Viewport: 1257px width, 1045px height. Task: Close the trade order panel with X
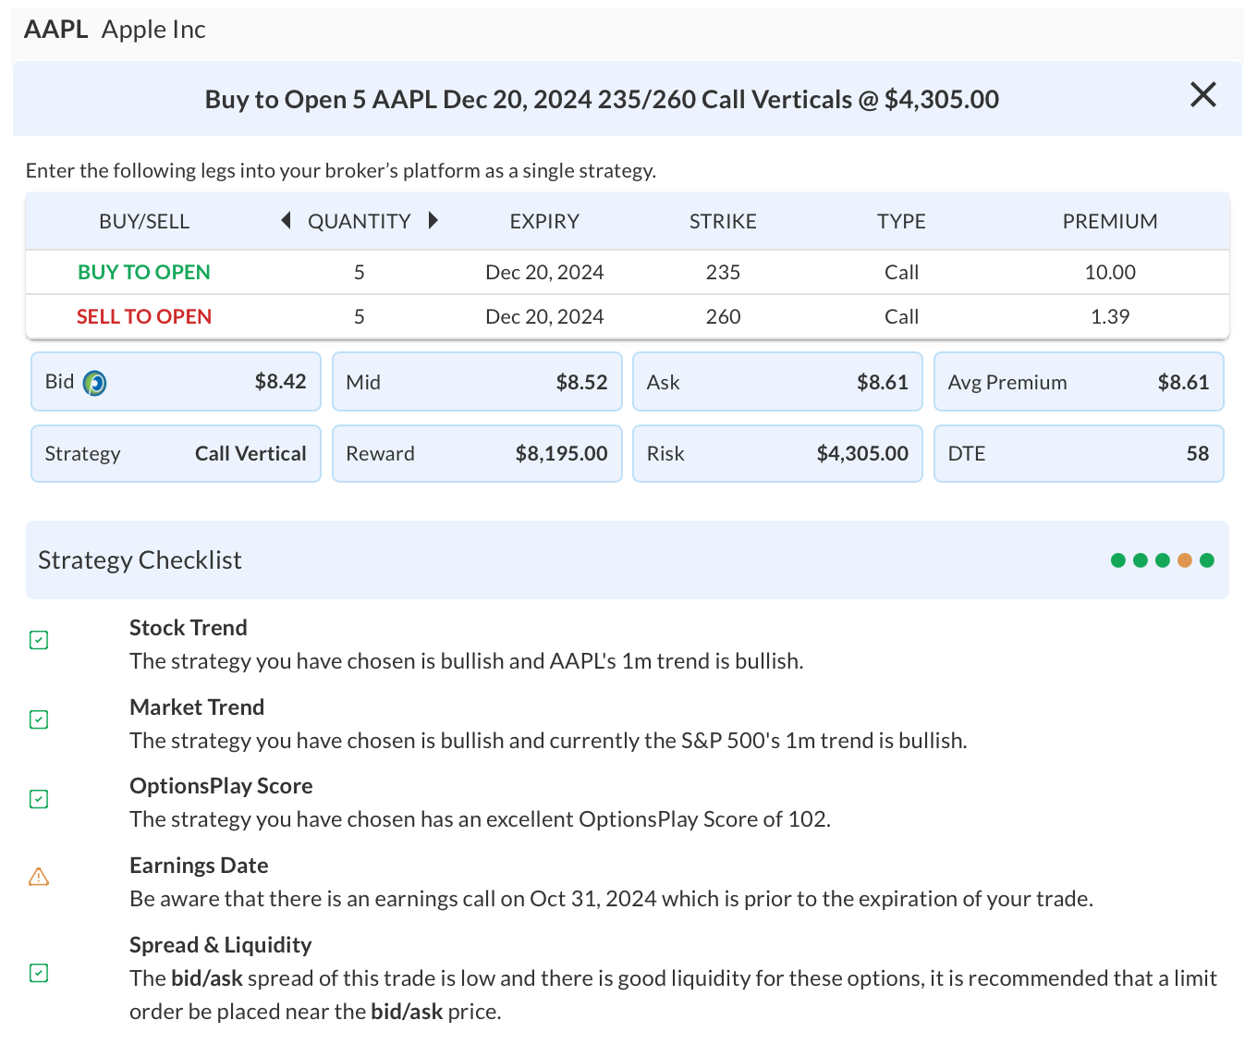pos(1202,94)
